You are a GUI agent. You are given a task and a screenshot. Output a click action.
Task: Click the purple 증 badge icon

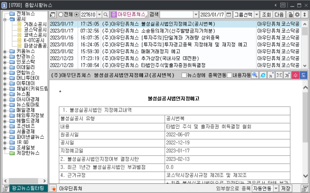pos(113,14)
